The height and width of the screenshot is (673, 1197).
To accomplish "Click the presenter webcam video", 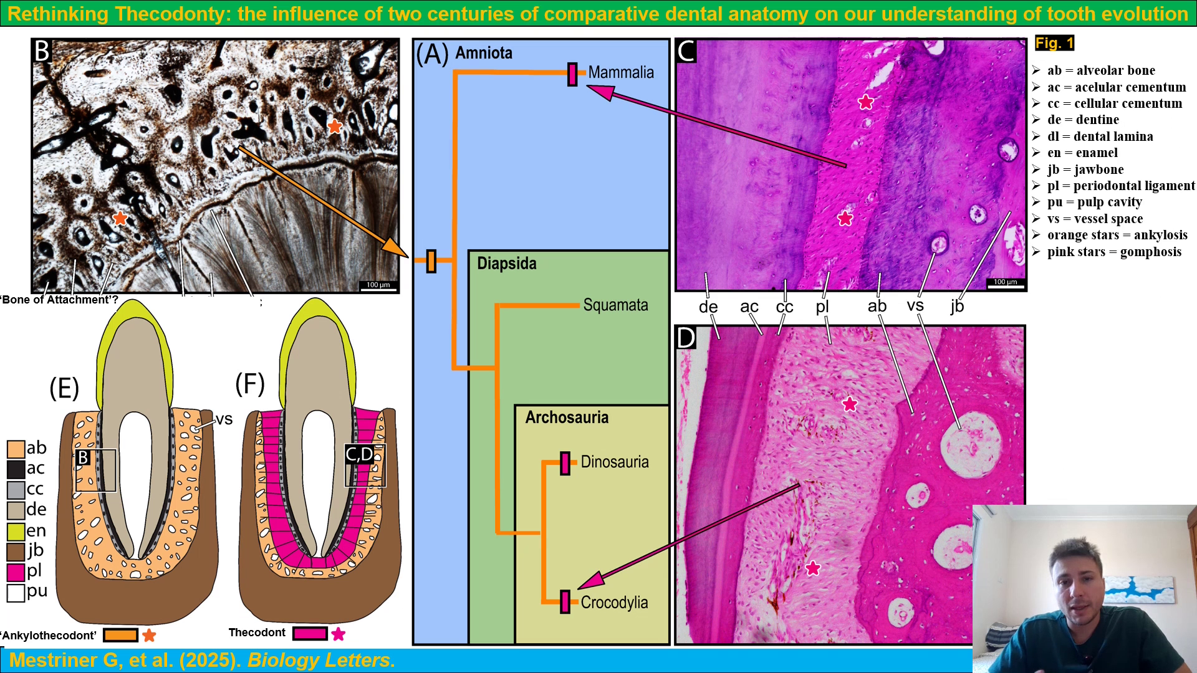I will 1084,589.
